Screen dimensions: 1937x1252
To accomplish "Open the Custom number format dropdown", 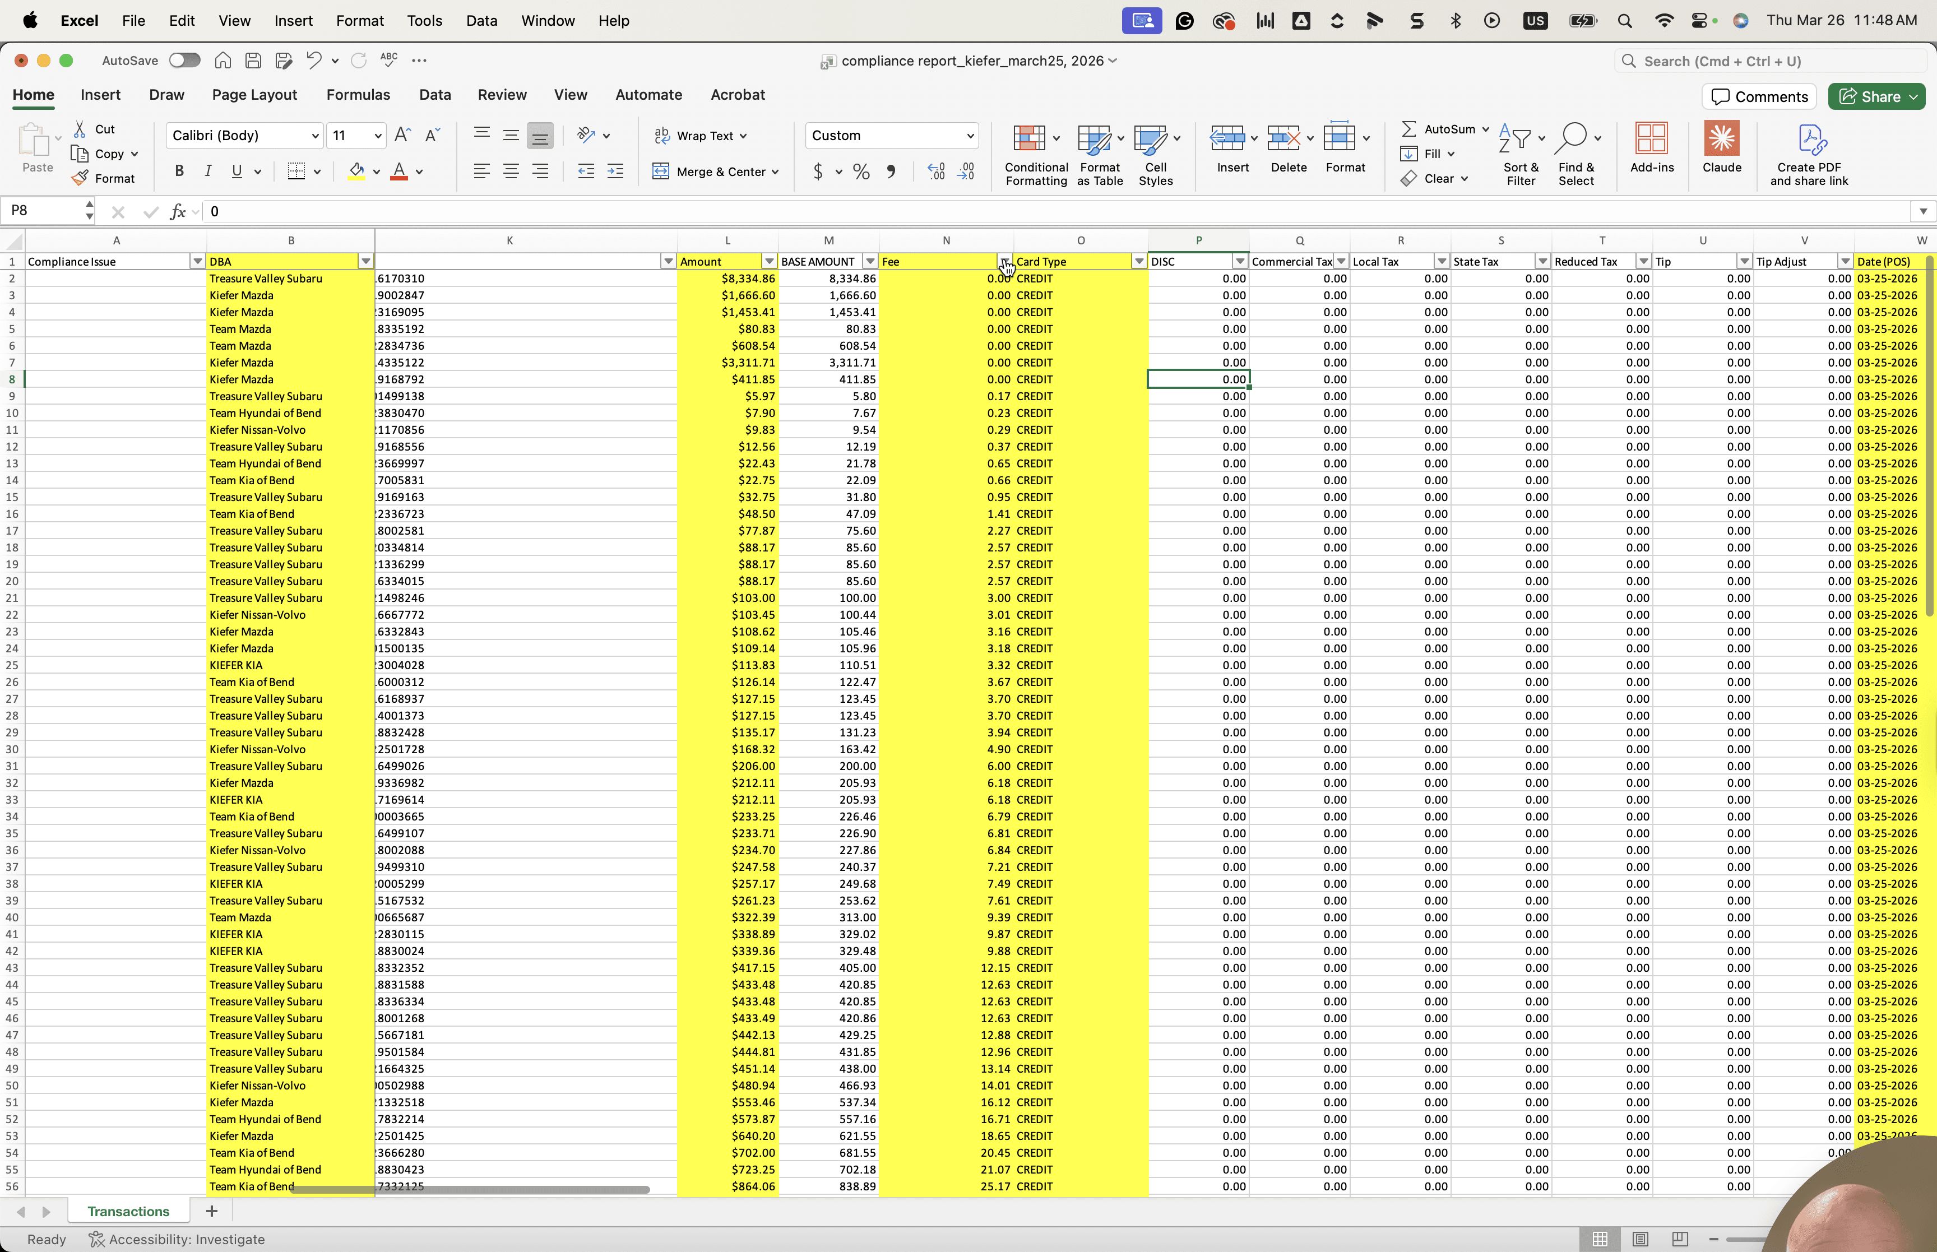I will pos(971,136).
